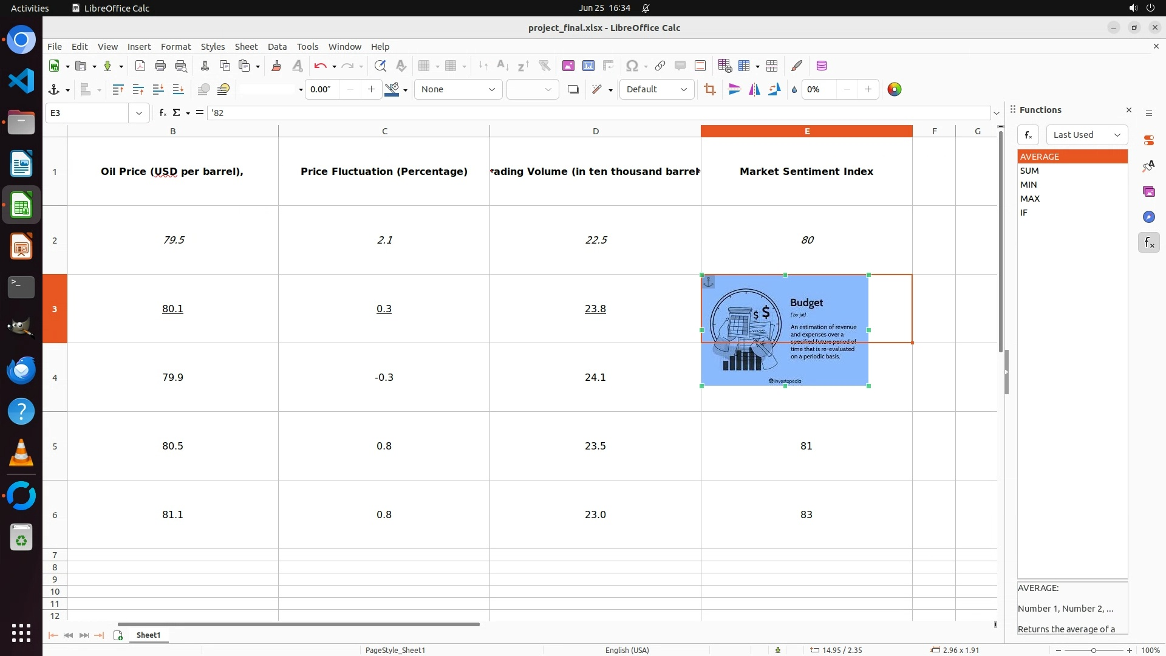Toggle Functions deck in sidebar
1166x656 pixels.
(x=1149, y=243)
